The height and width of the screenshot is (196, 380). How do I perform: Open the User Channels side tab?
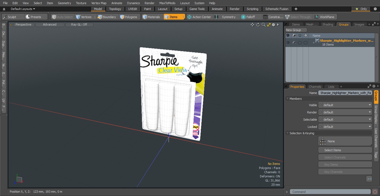point(376,138)
